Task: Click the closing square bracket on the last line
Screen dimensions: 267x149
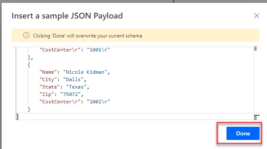Action: click(x=17, y=117)
